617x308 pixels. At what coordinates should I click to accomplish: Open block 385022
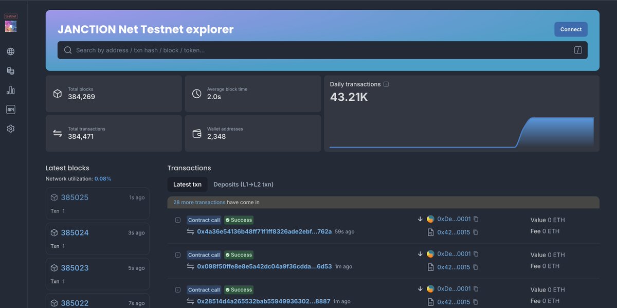pyautogui.click(x=75, y=303)
